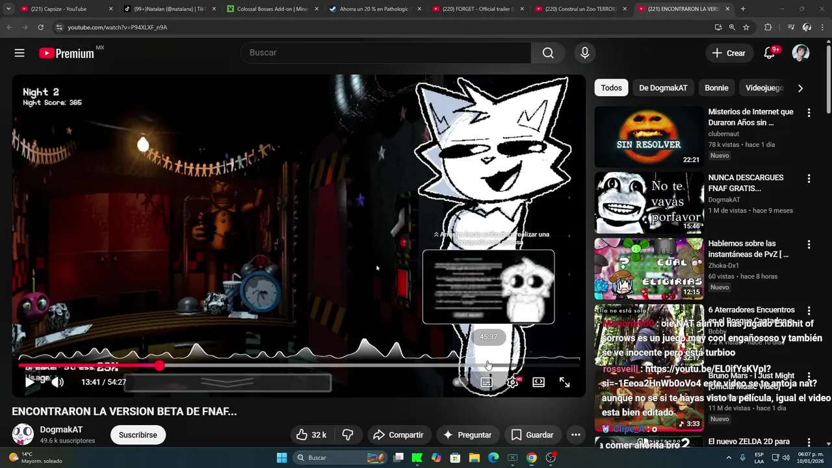Select the Videojuegos filter chip
Screen dimensions: 832x468
coord(764,88)
